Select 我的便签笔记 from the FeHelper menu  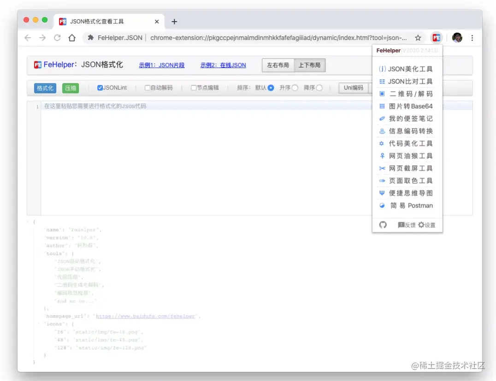pos(407,118)
